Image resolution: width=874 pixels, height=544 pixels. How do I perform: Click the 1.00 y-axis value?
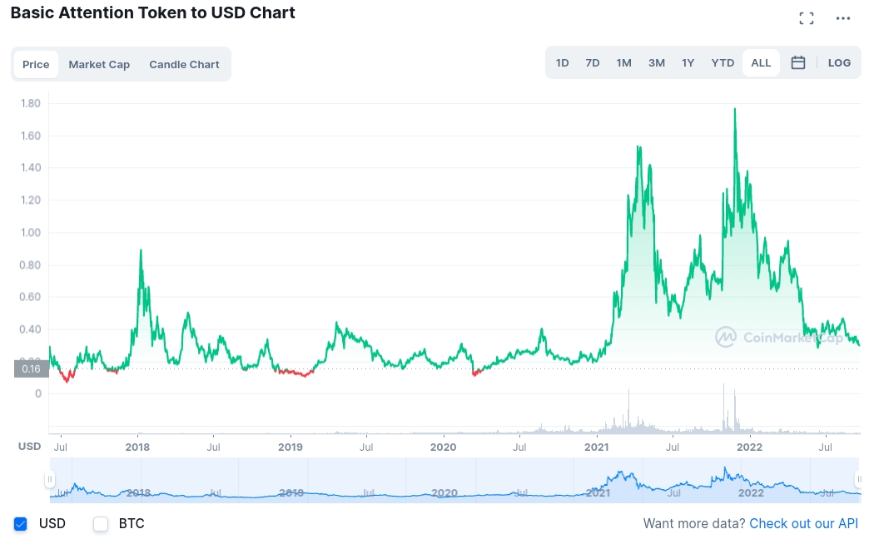[31, 233]
